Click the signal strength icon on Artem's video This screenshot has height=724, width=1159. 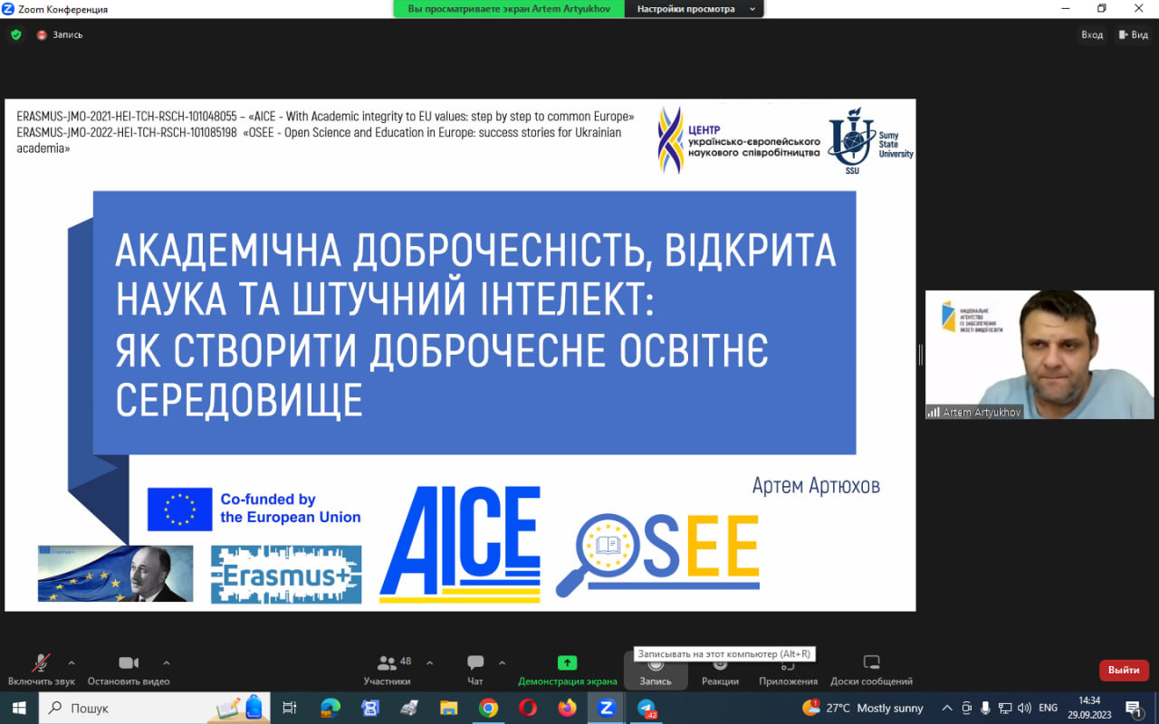934,412
